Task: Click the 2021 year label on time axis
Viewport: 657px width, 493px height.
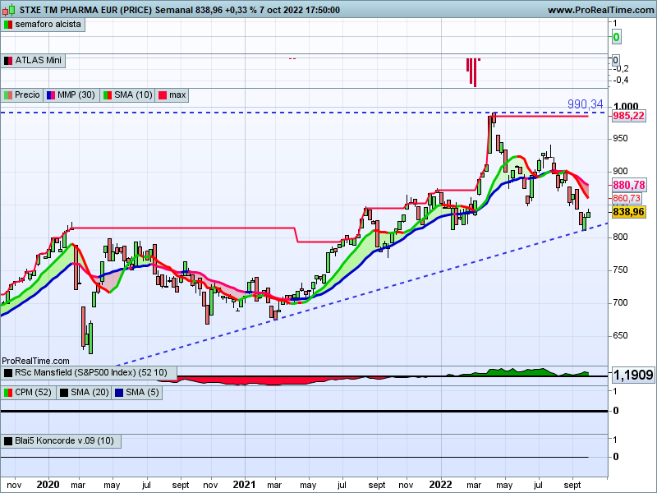Action: pyautogui.click(x=244, y=485)
